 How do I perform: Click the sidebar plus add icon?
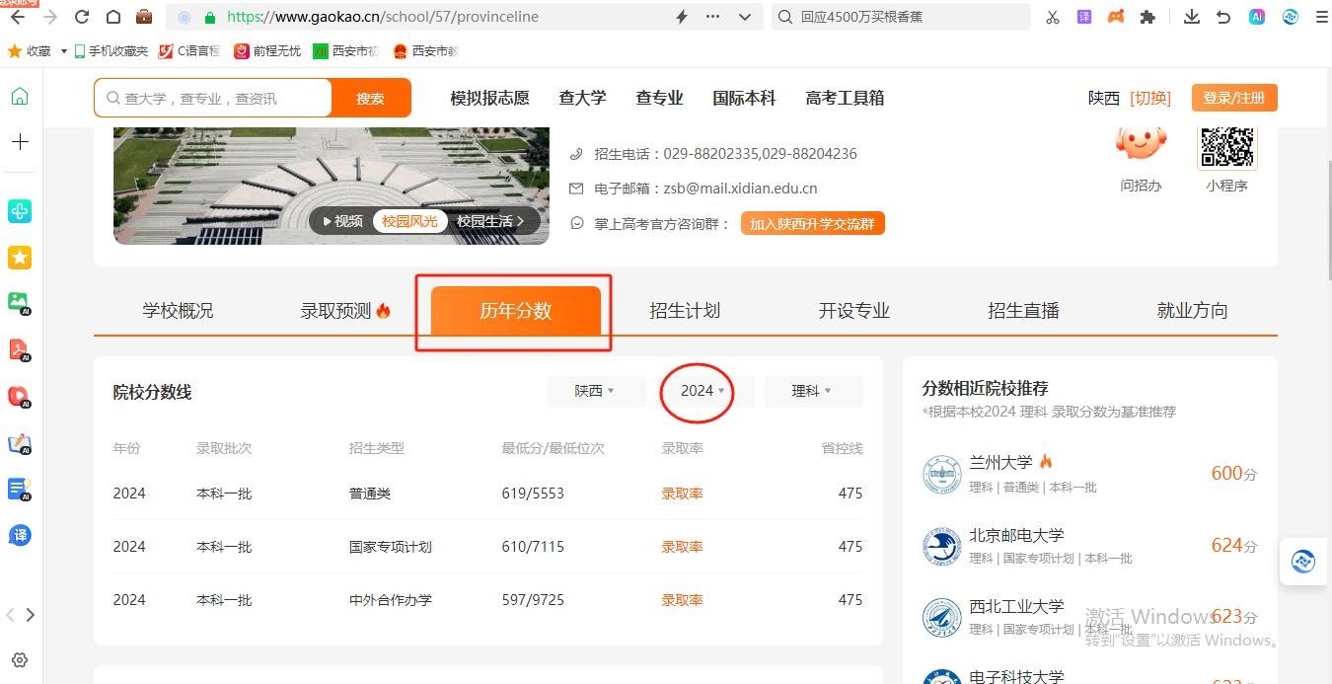20,142
